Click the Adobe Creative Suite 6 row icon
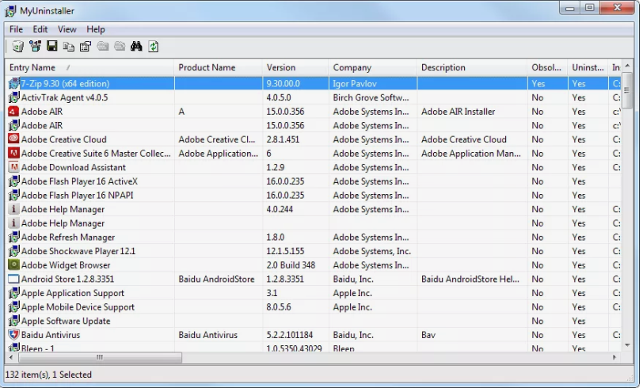 (13, 154)
